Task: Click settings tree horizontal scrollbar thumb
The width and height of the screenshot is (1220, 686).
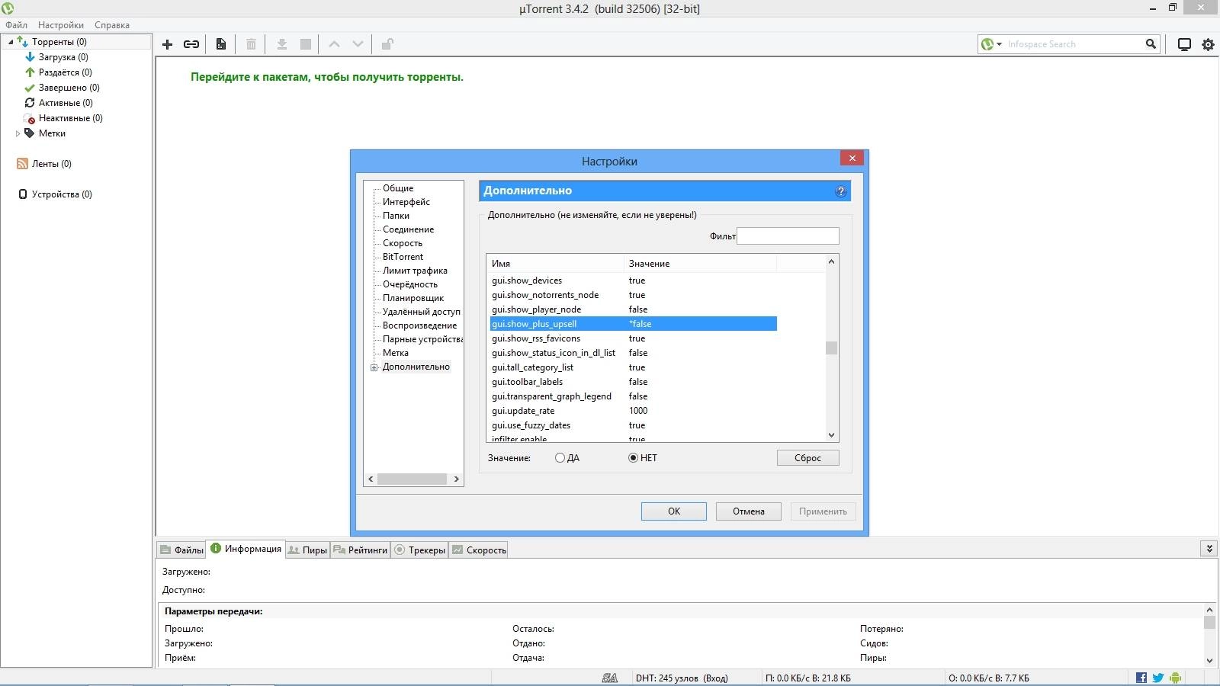Action: pyautogui.click(x=412, y=479)
